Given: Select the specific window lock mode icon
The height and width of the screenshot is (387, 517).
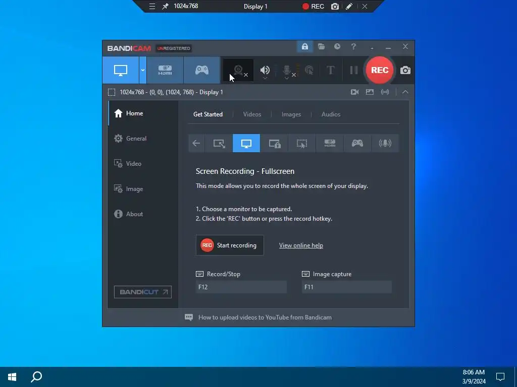Looking at the screenshot, I should click(x=274, y=143).
